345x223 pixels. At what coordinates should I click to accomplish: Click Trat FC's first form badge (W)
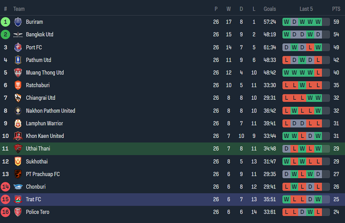tap(286, 200)
